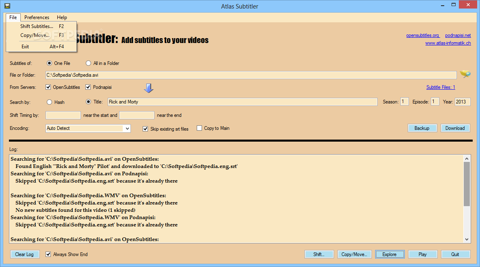Viewport: 480px width, 267px height.
Task: Click the Shift... button at bottom
Action: [x=319, y=254]
